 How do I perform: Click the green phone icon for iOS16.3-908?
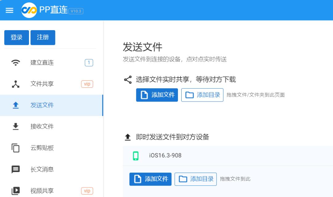coord(136,155)
